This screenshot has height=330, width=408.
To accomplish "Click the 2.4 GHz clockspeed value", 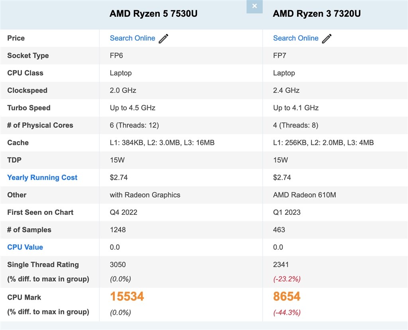I will click(x=286, y=90).
